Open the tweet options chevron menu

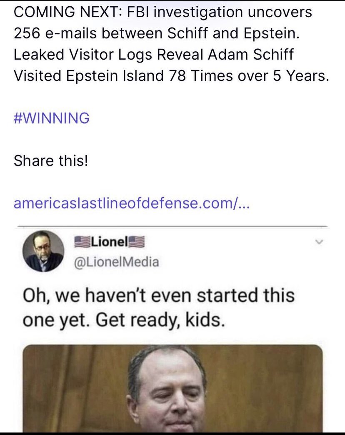point(319,242)
